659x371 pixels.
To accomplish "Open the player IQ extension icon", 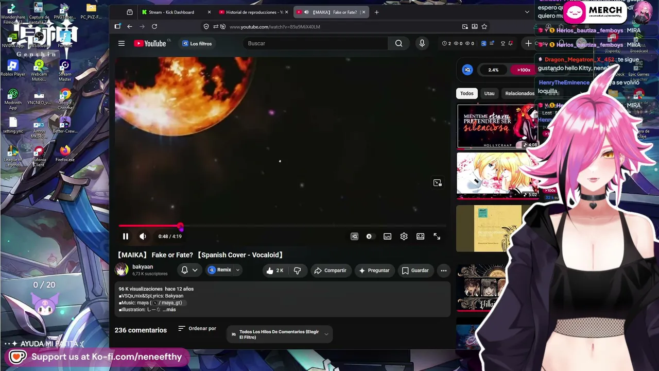I will (354, 236).
